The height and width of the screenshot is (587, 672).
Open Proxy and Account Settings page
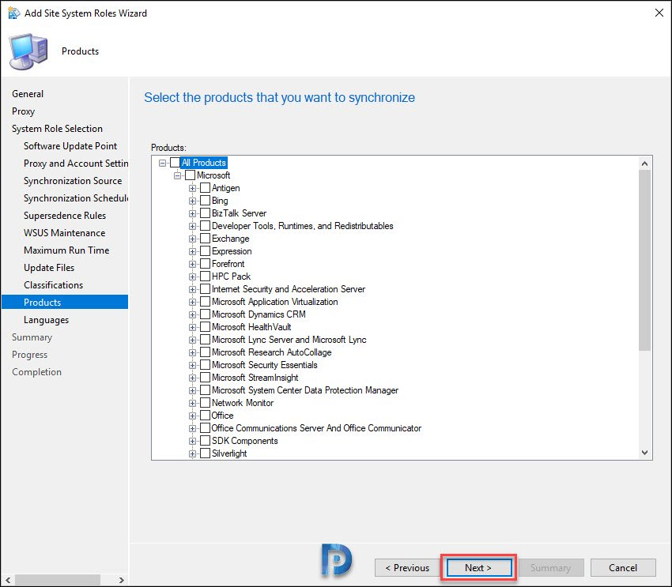coord(76,164)
